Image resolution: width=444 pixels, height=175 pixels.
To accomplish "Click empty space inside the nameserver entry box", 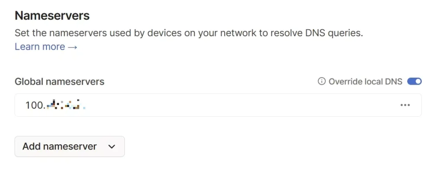I will pyautogui.click(x=241, y=105).
